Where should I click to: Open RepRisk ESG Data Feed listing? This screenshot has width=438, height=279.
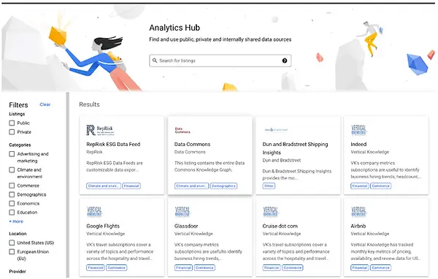(x=113, y=145)
